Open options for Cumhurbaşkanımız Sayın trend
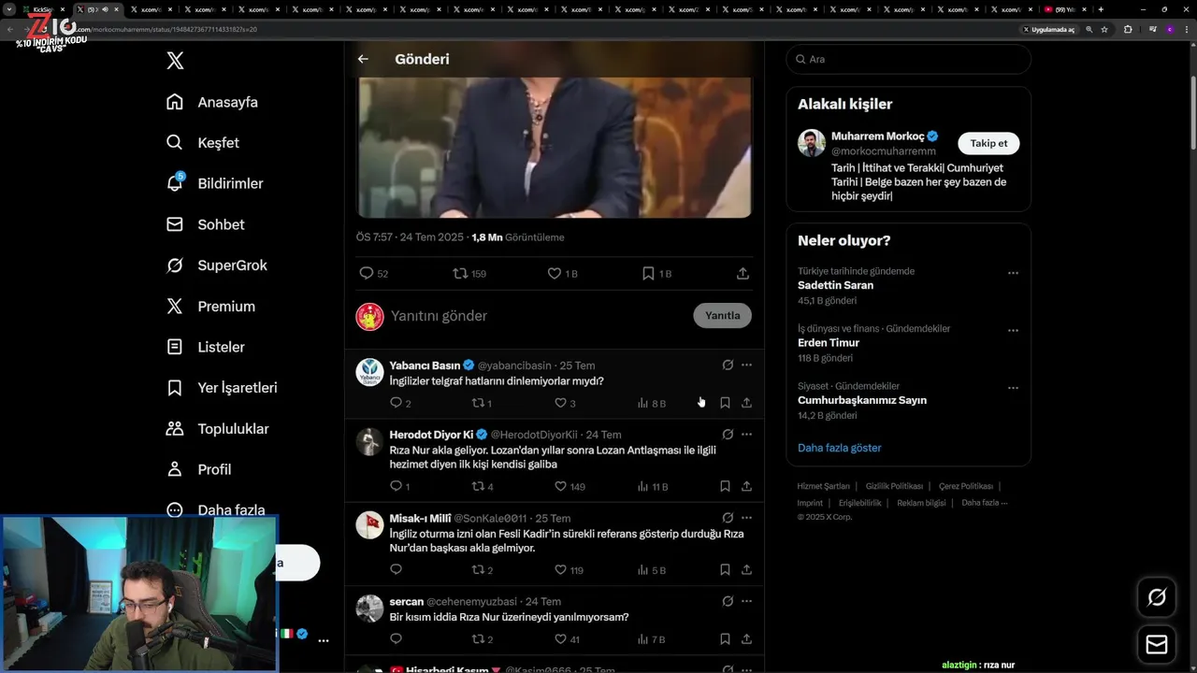Viewport: 1197px width, 673px height. (1013, 387)
